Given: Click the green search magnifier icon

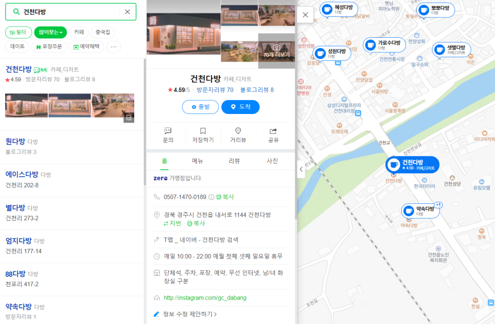Looking at the screenshot, I should (x=16, y=12).
